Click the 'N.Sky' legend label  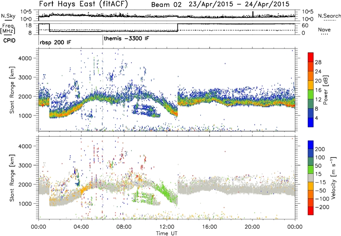[8, 16]
